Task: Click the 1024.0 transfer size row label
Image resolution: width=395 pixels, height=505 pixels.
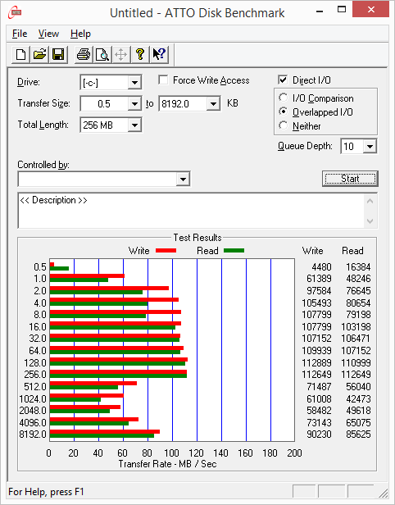Action: click(33, 398)
